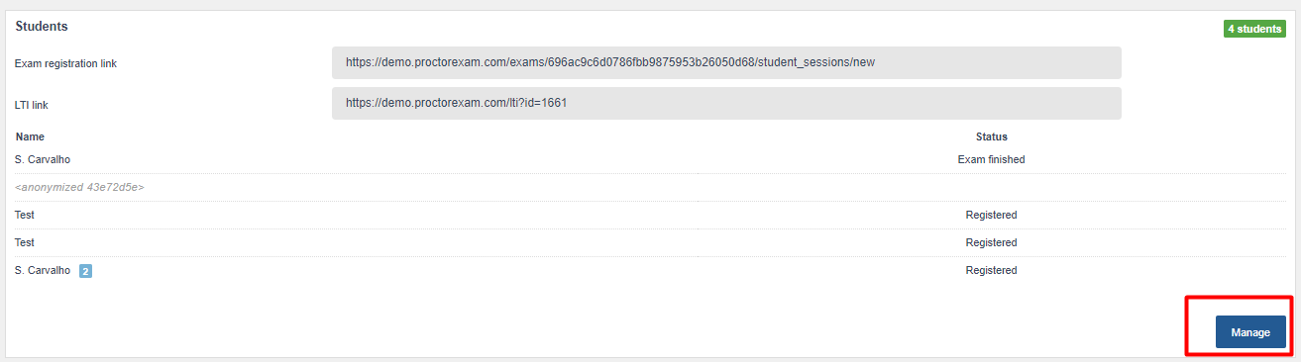
Task: Click Registered status in the badged S. Carvalho row
Action: point(991,270)
